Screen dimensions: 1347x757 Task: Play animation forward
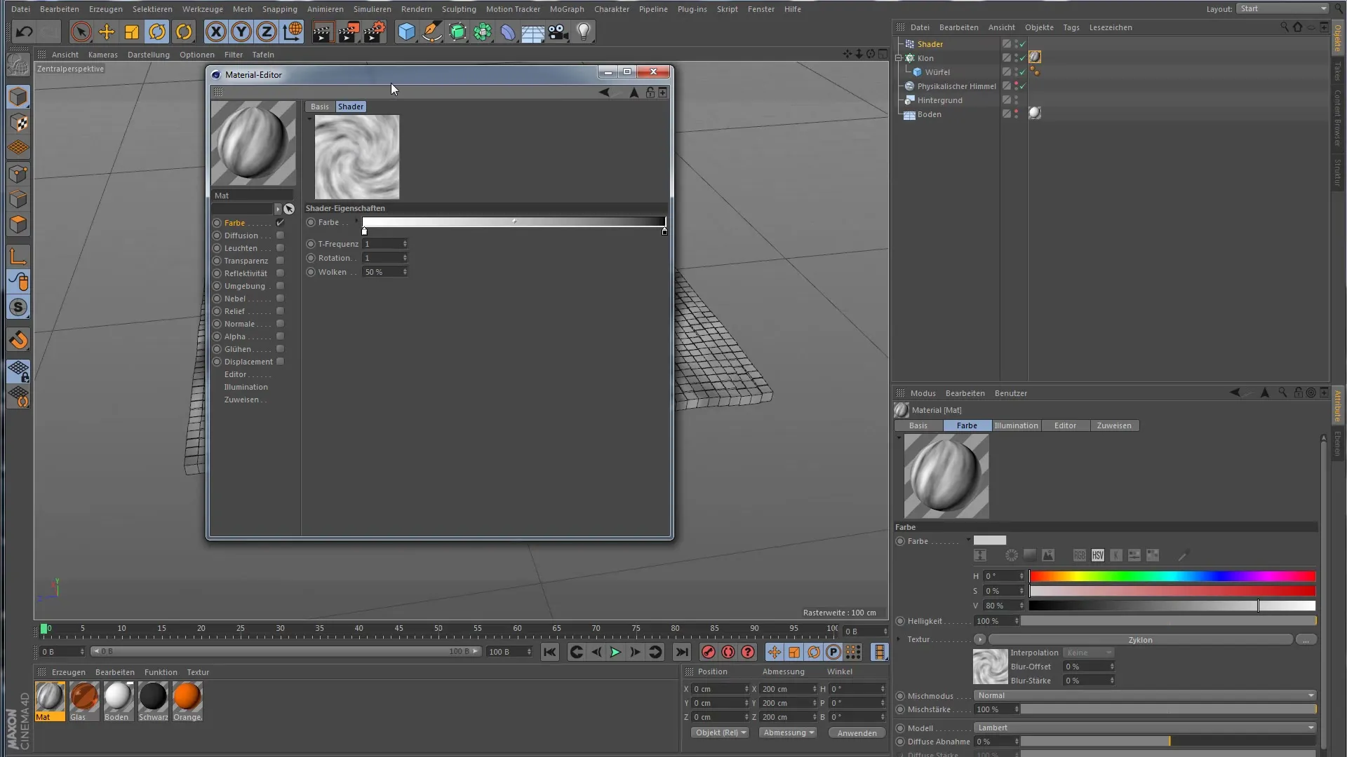tap(615, 652)
